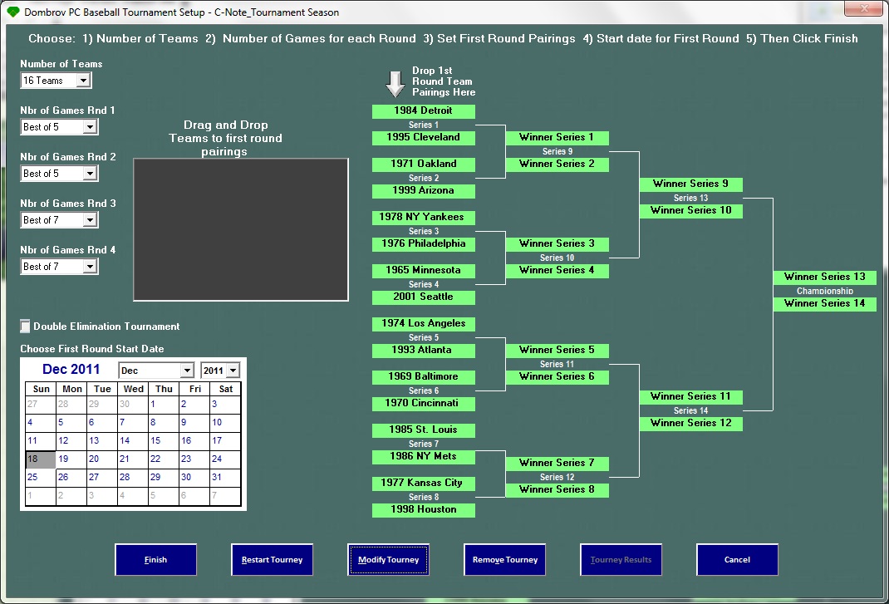Select the 1984 Detroit team slot
This screenshot has height=604, width=889.
pos(424,110)
